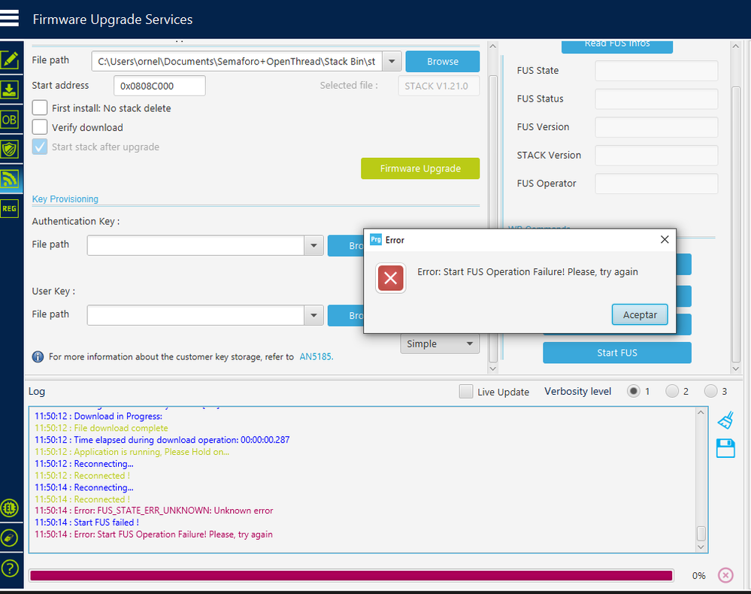Click the red error icon in dialog
The height and width of the screenshot is (594, 751).
(390, 278)
